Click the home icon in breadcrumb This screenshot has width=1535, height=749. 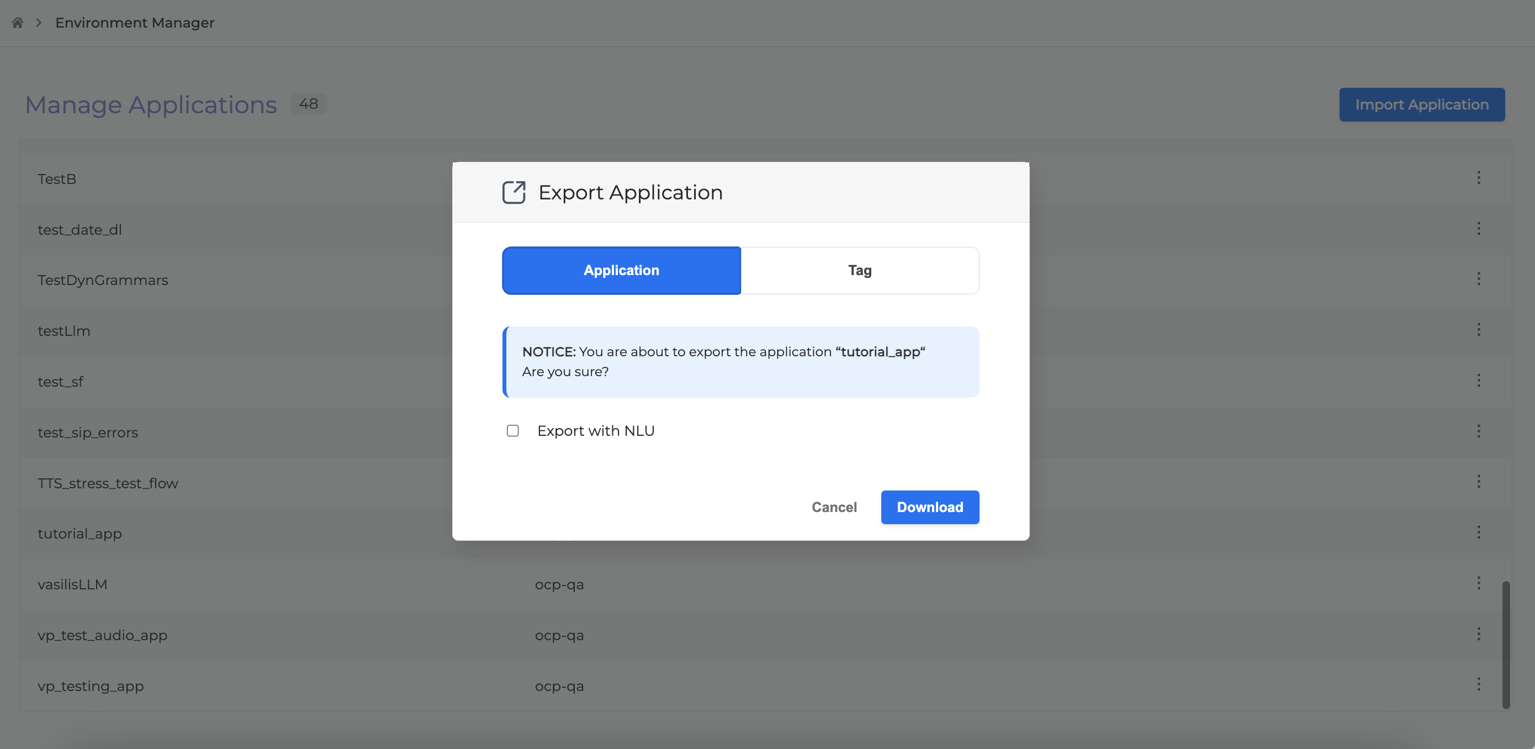tap(17, 23)
